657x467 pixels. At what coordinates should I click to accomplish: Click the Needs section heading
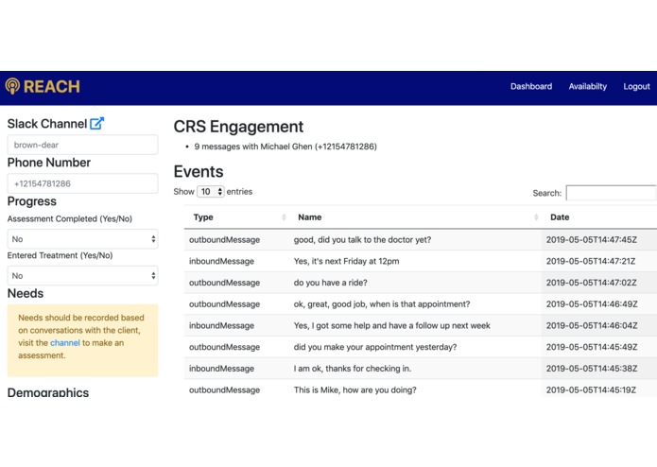coord(26,293)
